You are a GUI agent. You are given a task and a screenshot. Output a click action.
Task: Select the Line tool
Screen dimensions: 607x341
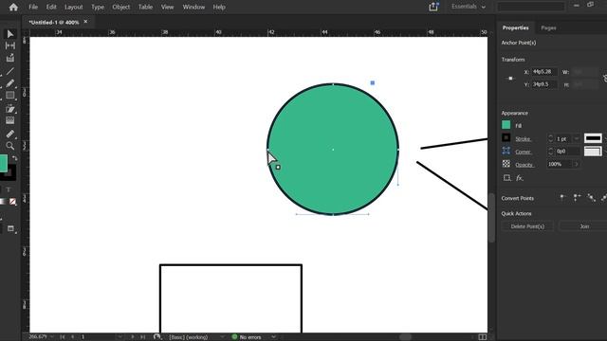point(10,71)
